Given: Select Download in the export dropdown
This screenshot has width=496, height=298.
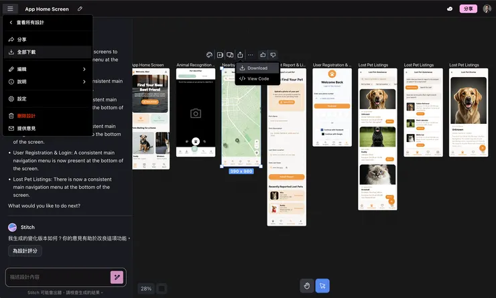Looking at the screenshot, I should tap(257, 68).
